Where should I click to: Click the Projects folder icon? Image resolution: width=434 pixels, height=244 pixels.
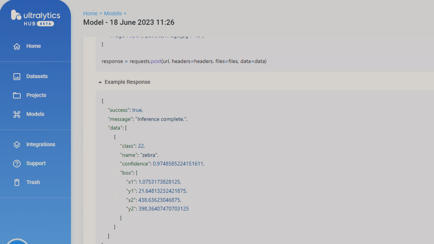click(x=17, y=95)
